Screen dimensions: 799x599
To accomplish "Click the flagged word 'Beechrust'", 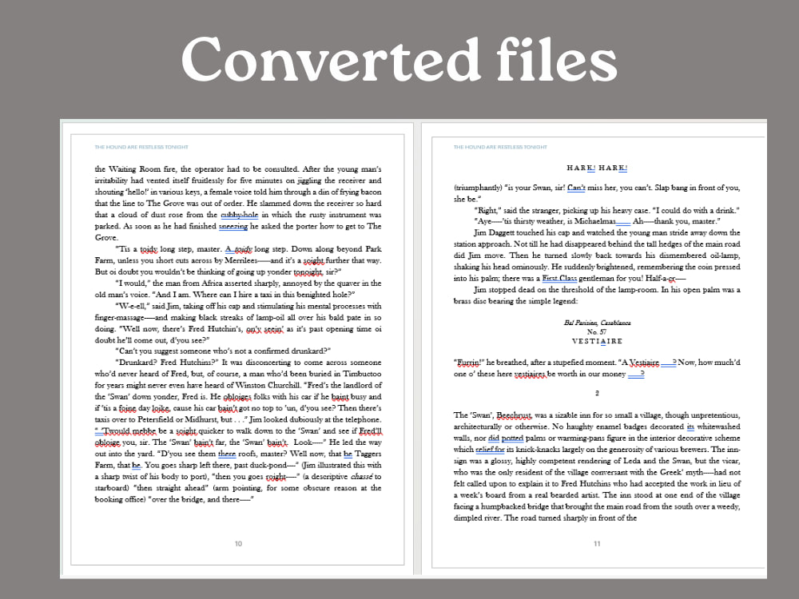I will pos(514,415).
